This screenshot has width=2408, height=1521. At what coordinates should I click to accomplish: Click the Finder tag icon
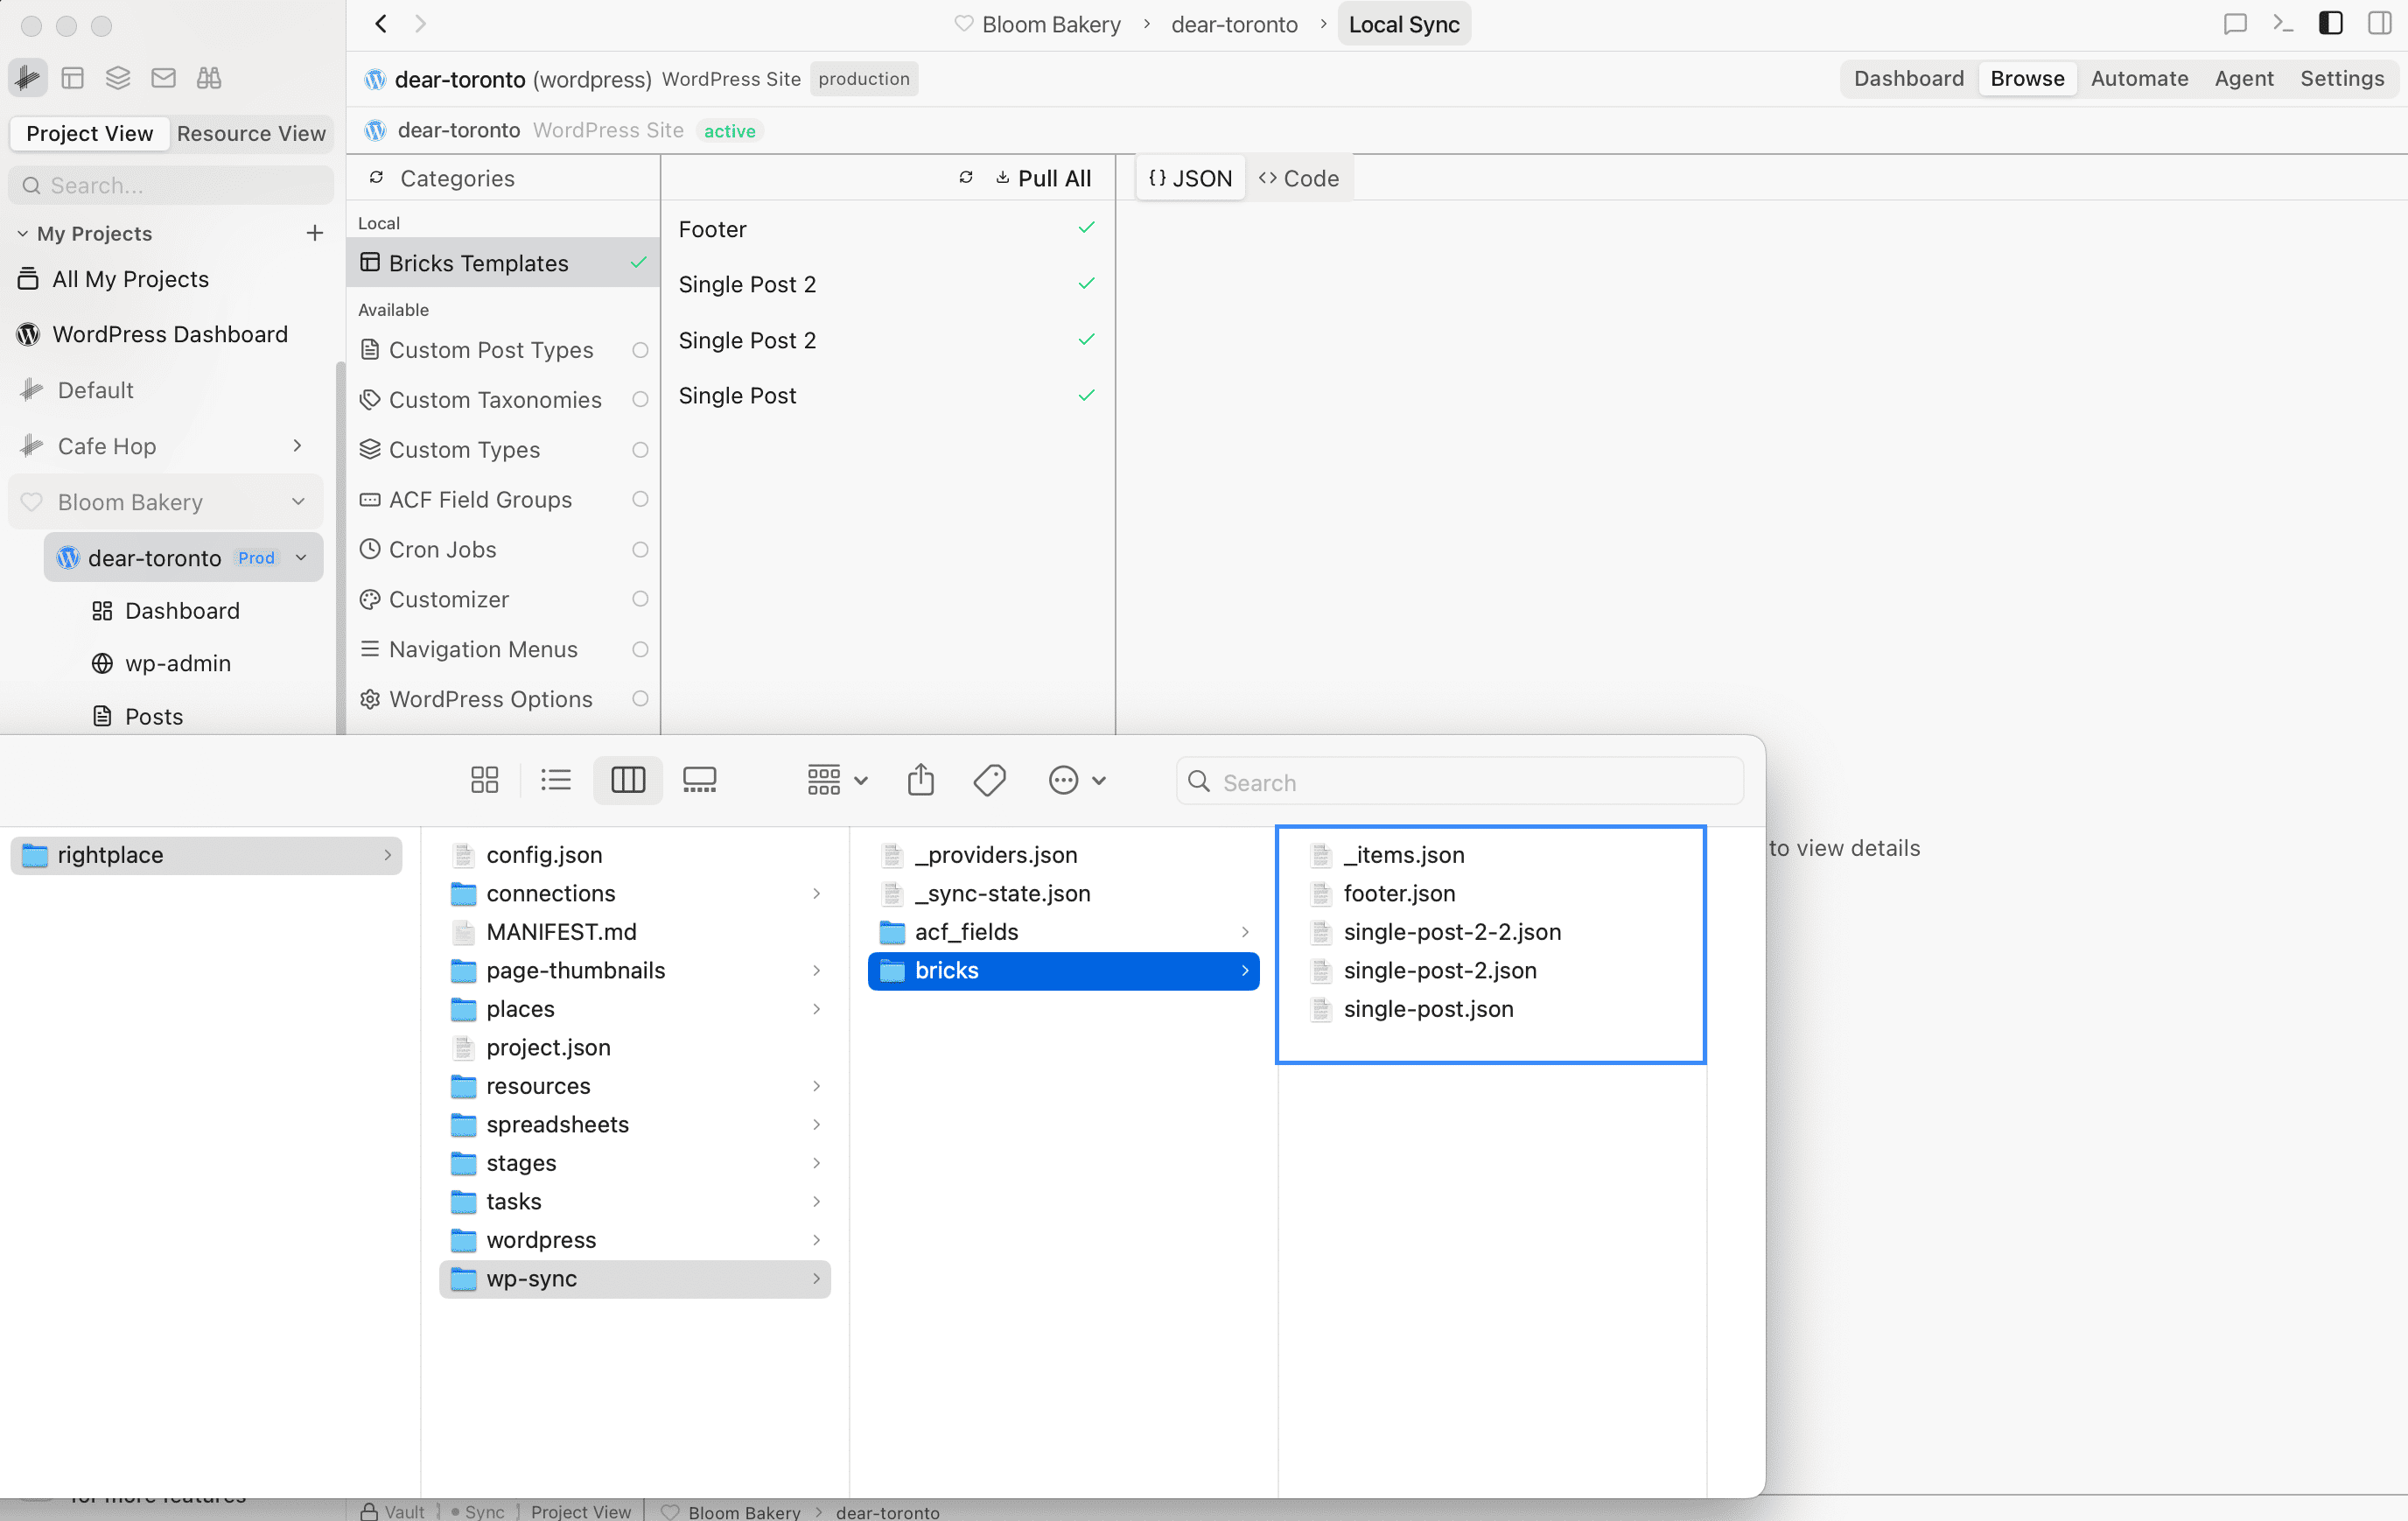(990, 780)
